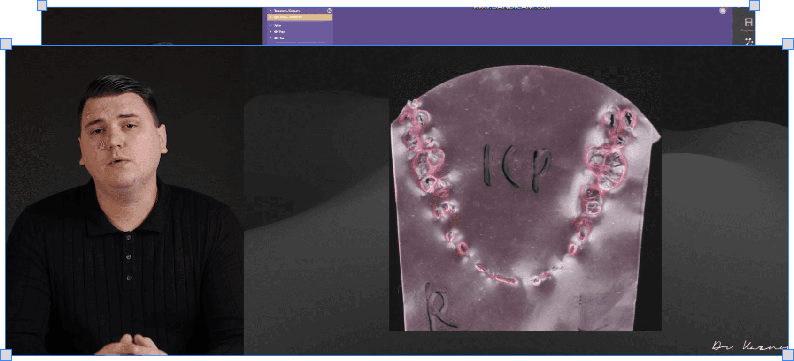794x361 pixels.
Task: Toggle visibility eye of Низ teeth
Action: click(x=276, y=38)
